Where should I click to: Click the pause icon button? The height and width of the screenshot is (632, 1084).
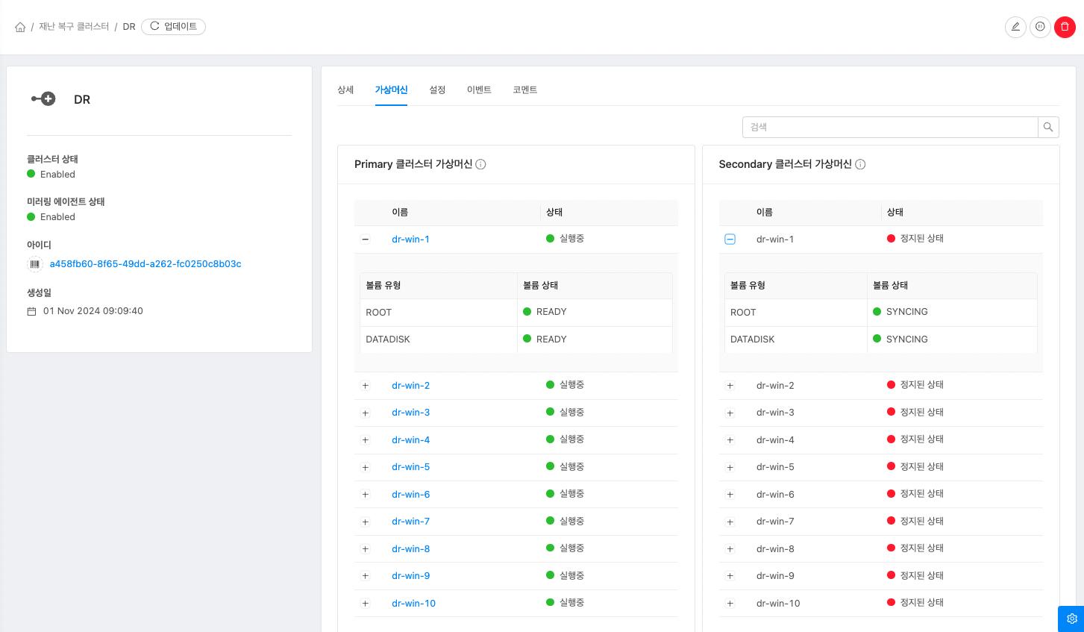[1040, 27]
